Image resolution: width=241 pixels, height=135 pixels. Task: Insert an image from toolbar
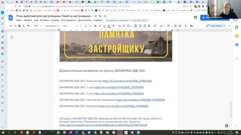coord(128,26)
